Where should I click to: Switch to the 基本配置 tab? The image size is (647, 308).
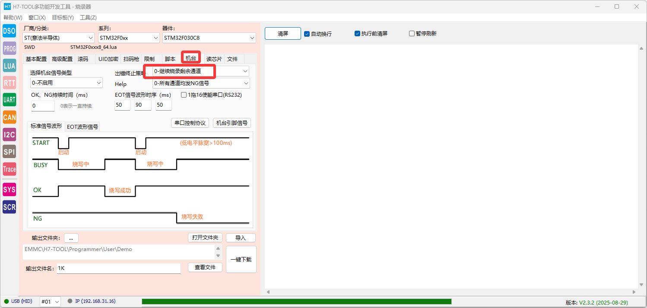pyautogui.click(x=36, y=59)
